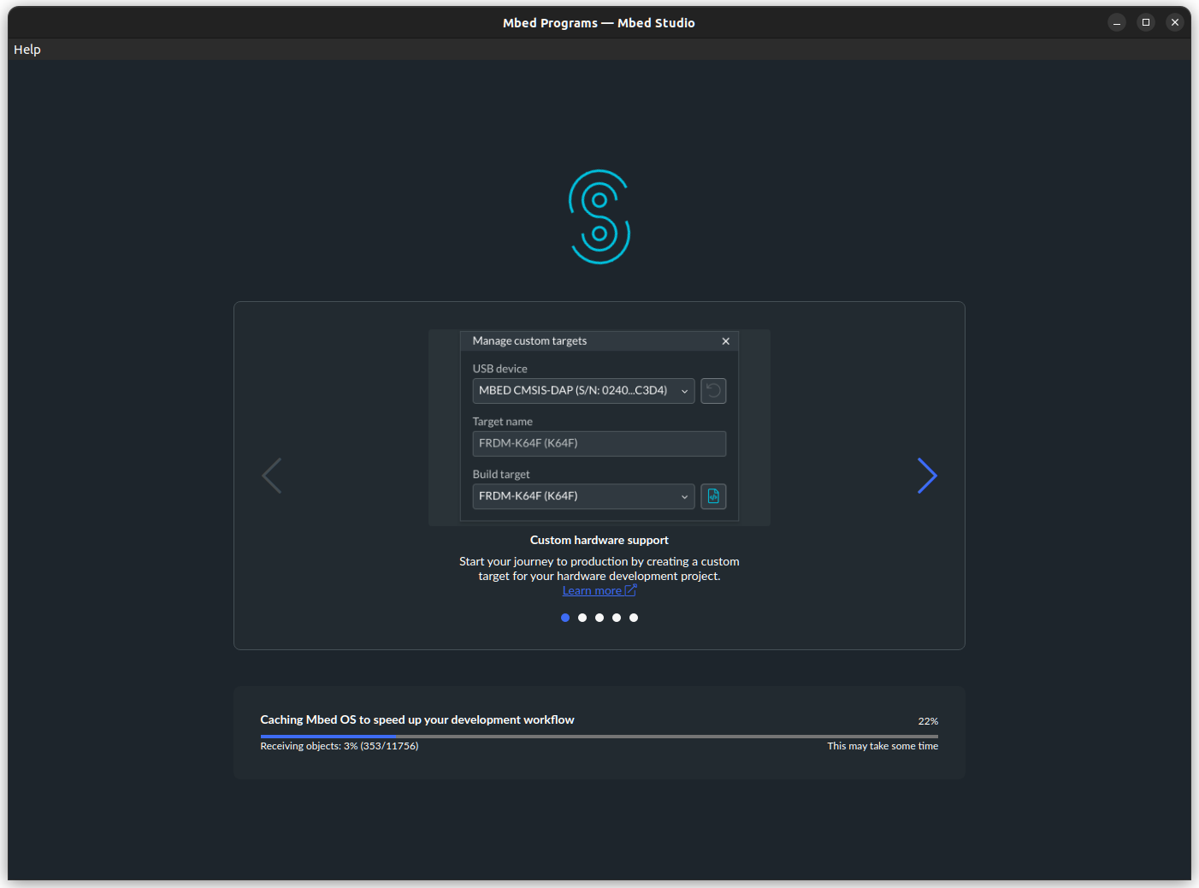
Task: Select the fourth carousel dot indicator
Action: click(x=617, y=618)
